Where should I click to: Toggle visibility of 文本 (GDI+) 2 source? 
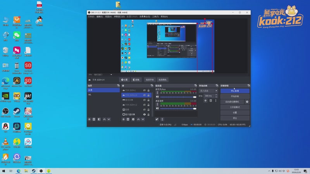(x=145, y=105)
